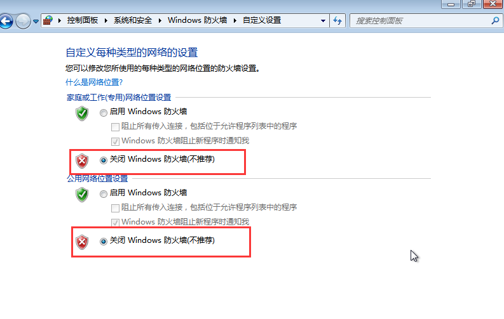Viewport: 504px width, 319px height.
Task: Tick 阻止所有传入连接 under home/work network
Action: click(115, 127)
